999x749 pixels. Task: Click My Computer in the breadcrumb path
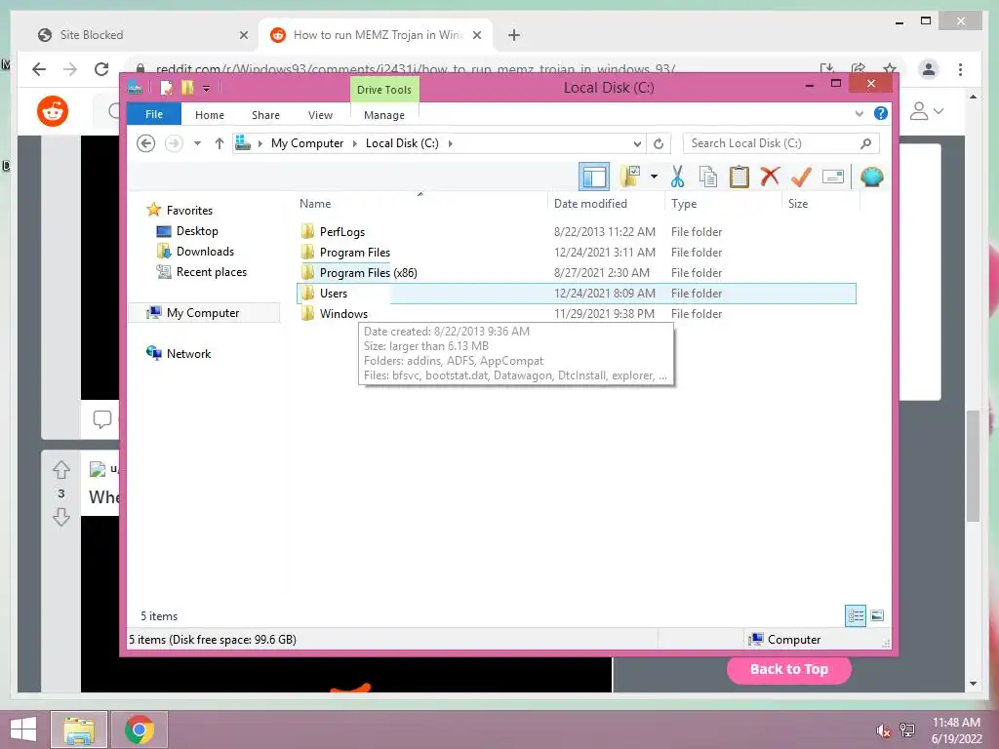click(307, 143)
